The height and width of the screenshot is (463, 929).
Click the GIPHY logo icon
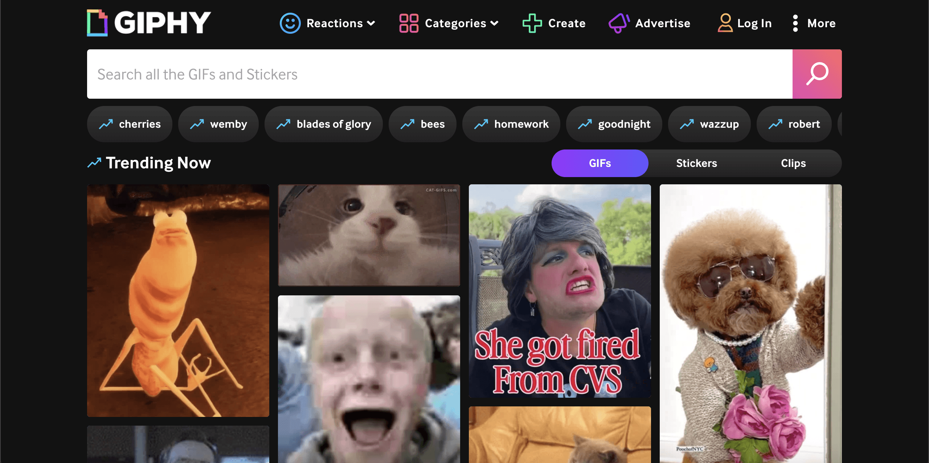97,23
